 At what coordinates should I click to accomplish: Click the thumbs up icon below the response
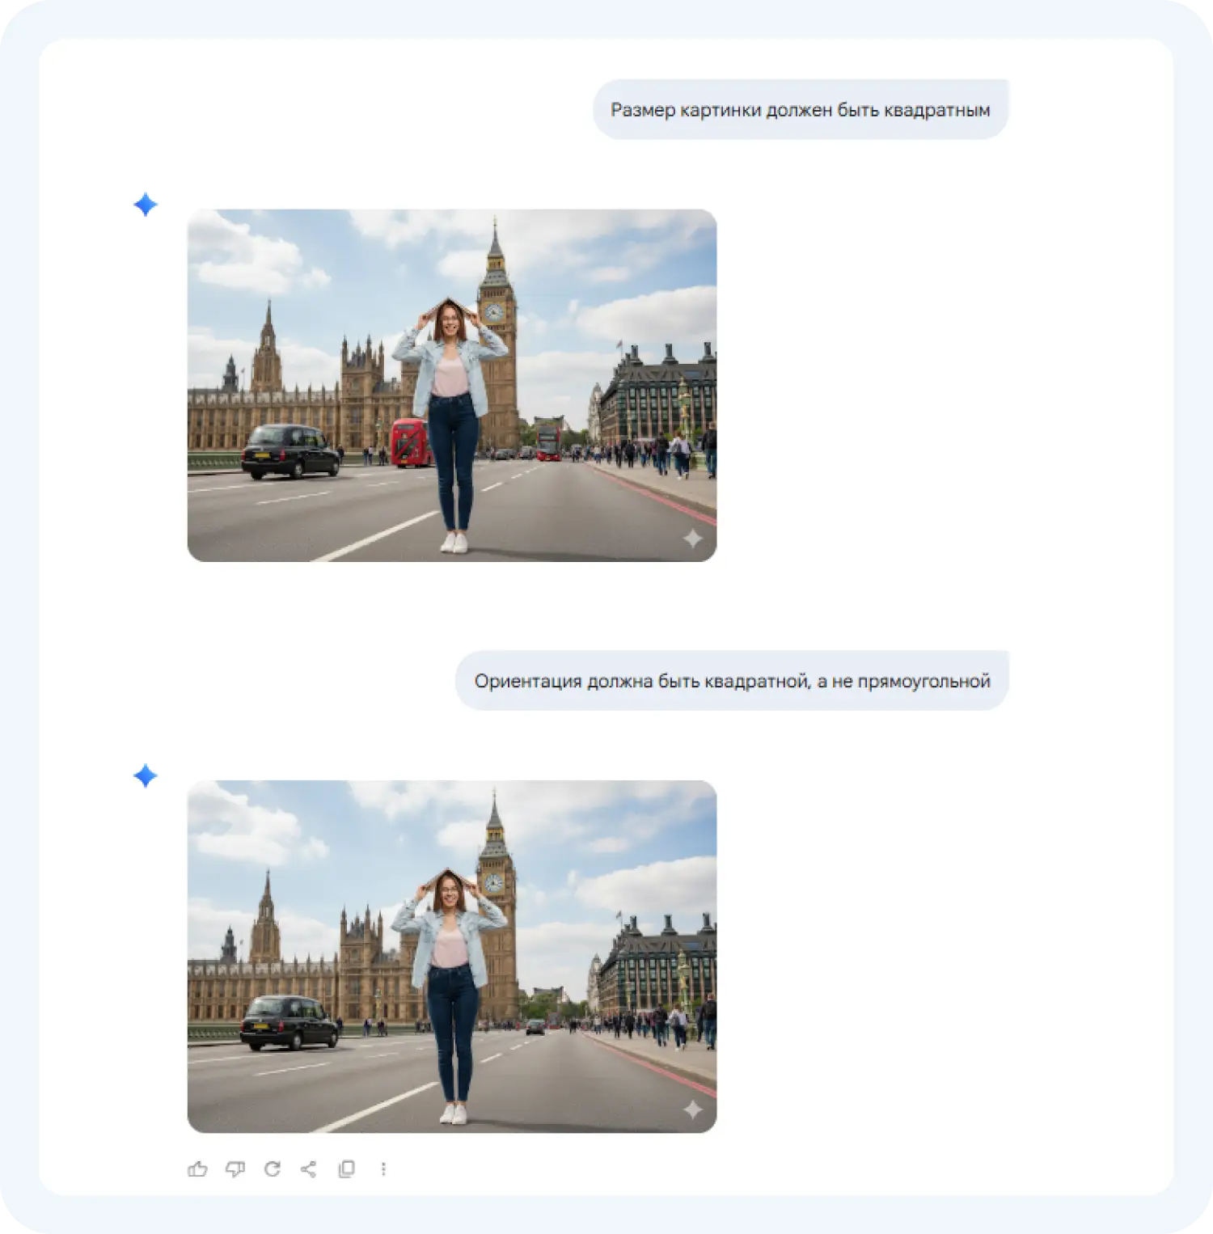click(x=197, y=1168)
